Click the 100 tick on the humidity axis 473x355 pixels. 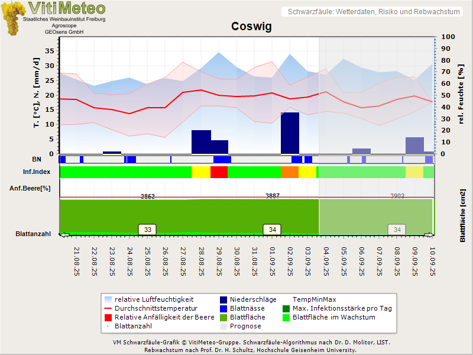[x=448, y=37]
